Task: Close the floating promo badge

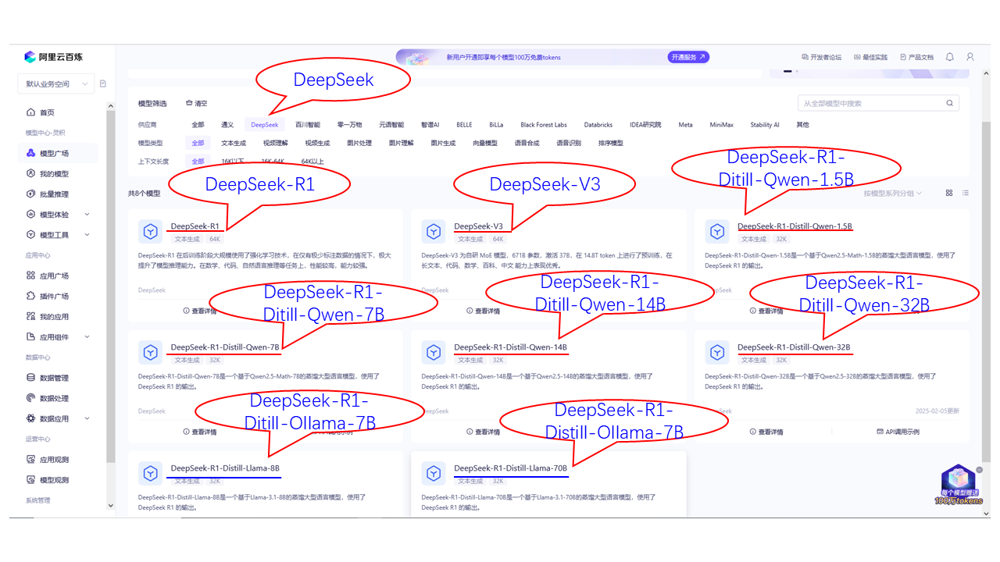Action: point(980,469)
